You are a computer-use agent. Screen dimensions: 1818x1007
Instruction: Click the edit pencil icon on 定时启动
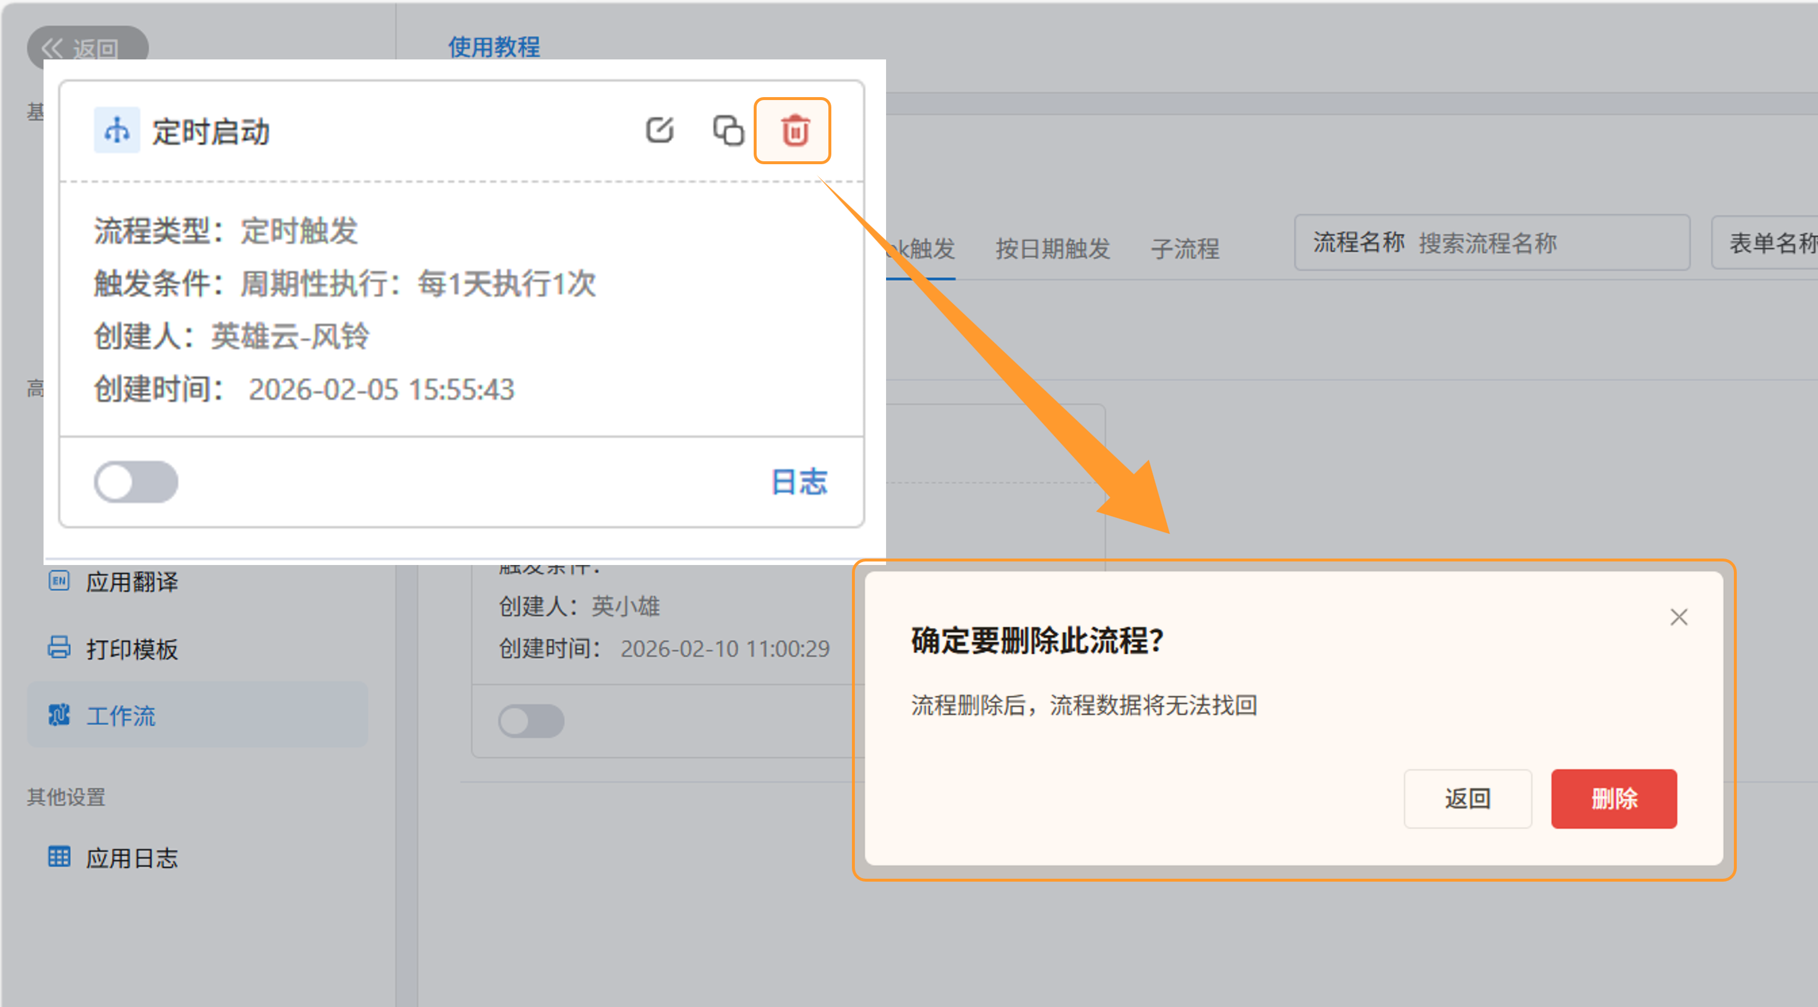click(x=660, y=130)
